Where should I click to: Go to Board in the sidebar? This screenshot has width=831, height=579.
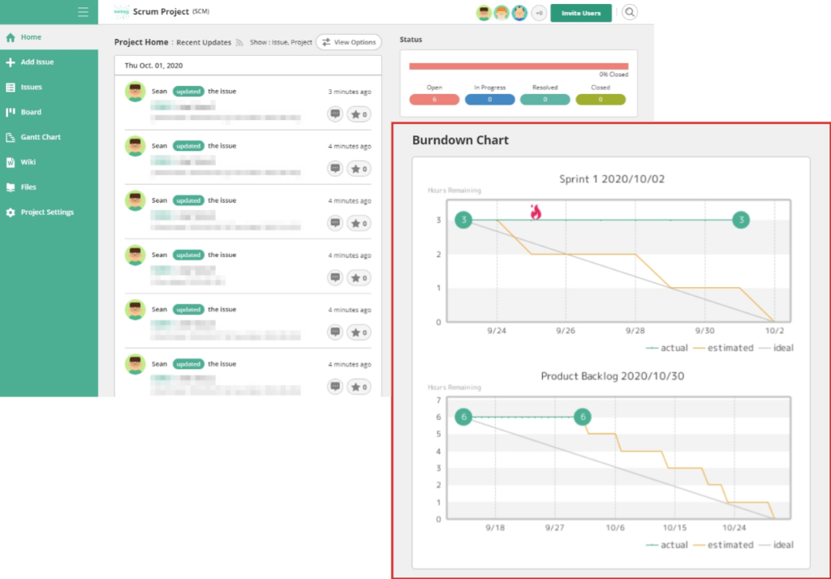31,112
